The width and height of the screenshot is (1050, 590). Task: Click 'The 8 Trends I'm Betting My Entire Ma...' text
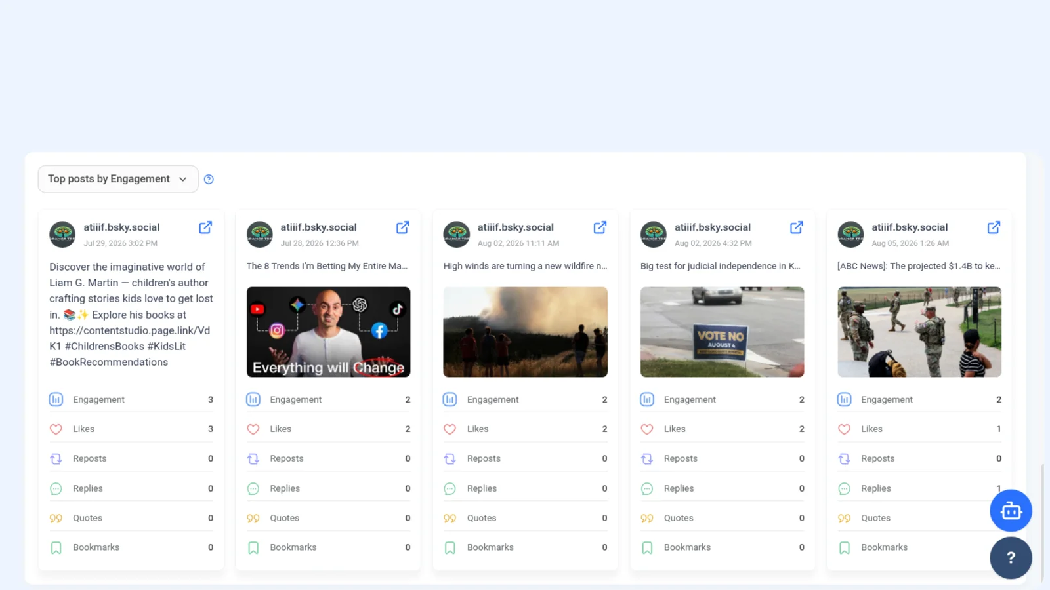coord(327,266)
